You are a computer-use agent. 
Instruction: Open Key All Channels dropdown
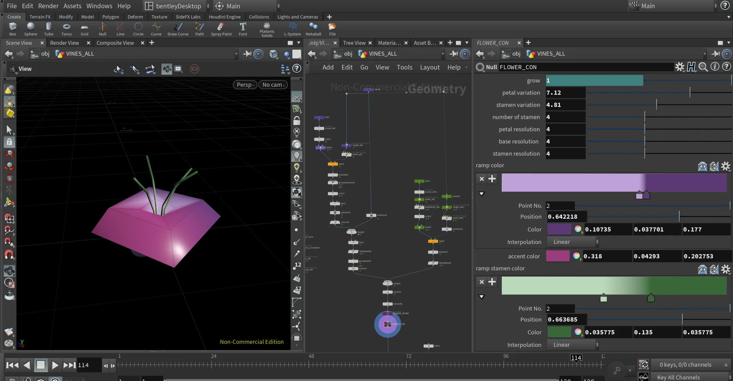691,377
